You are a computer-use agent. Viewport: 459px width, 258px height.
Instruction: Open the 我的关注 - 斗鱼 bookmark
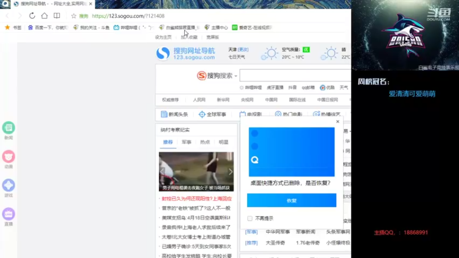[91, 28]
